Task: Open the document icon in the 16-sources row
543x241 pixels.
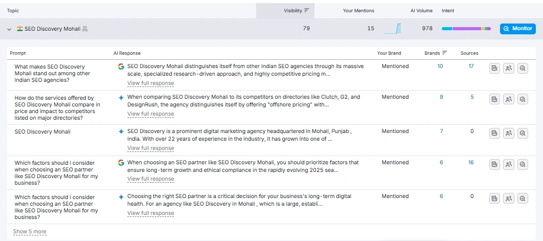Action: pyautogui.click(x=494, y=165)
